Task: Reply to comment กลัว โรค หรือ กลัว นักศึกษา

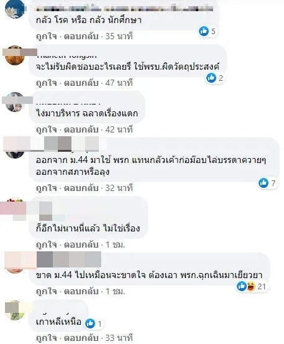Action: 81,36
